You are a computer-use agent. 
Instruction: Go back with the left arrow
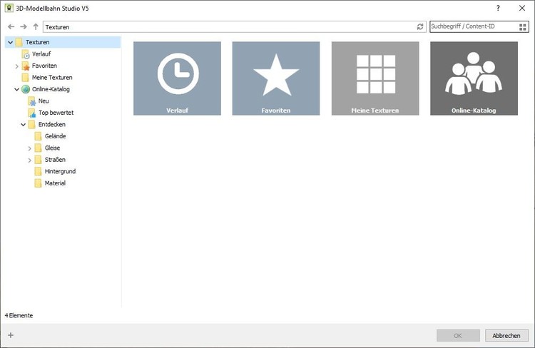[11, 26]
